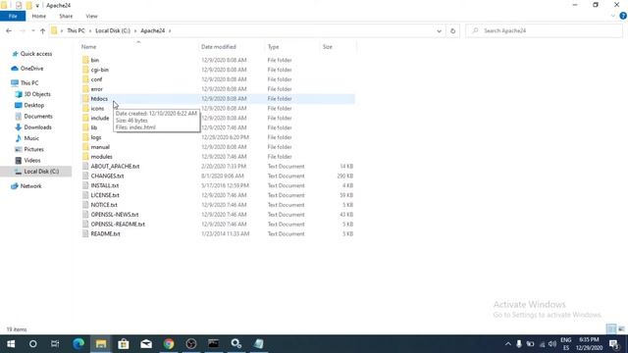Select the manual folder icon

(85, 147)
